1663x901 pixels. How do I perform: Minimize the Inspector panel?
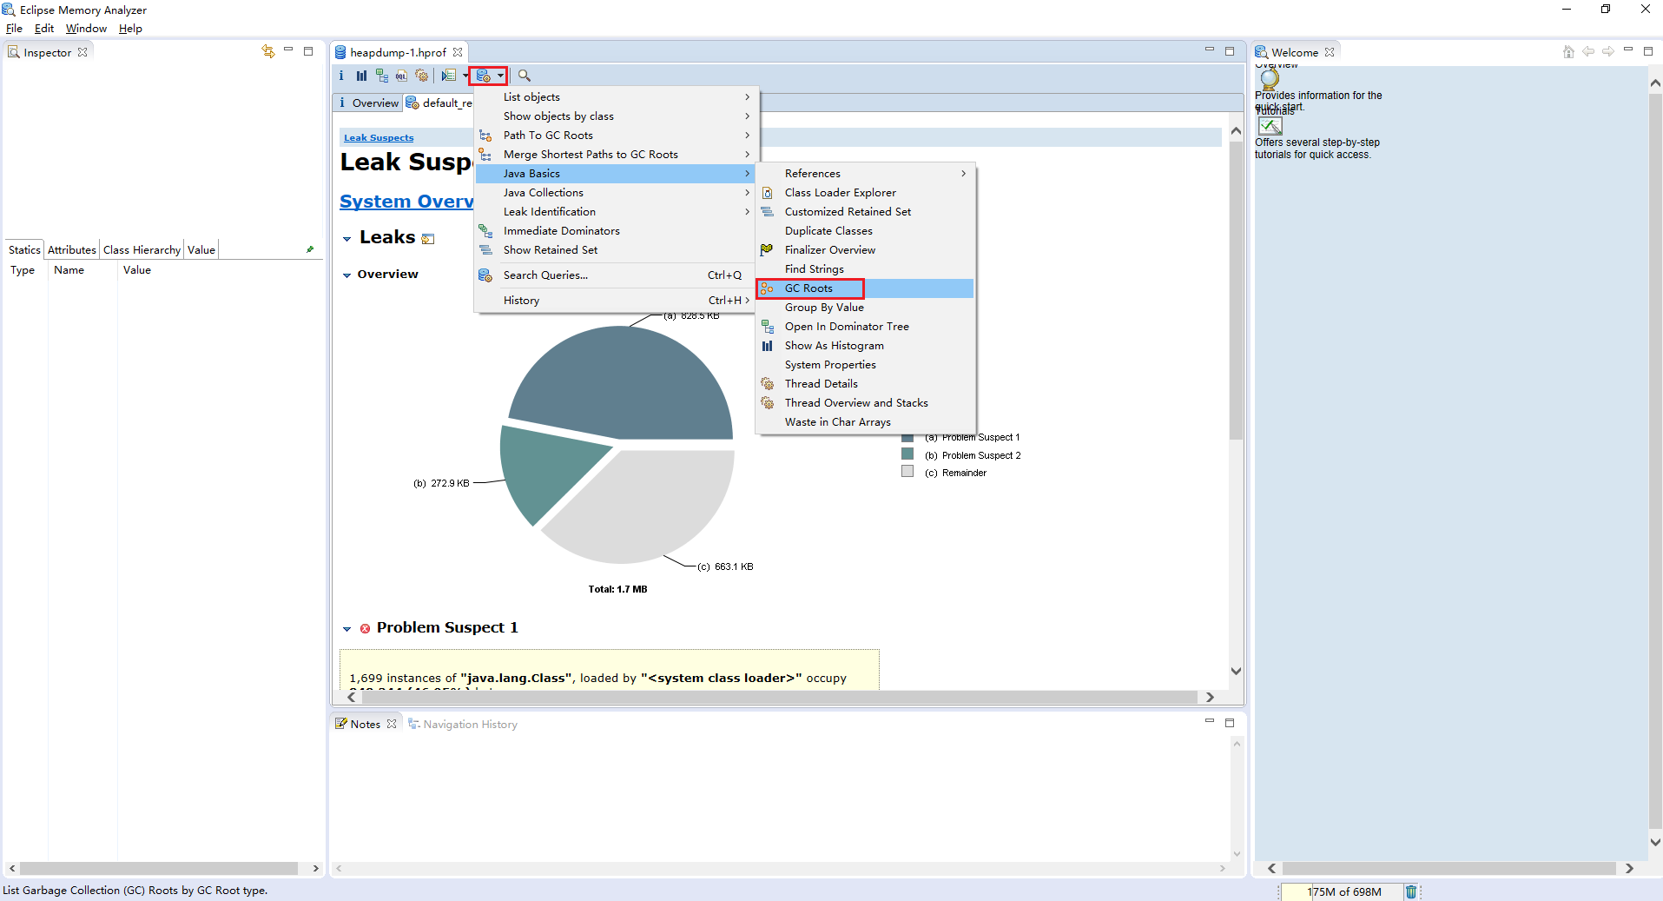tap(288, 50)
